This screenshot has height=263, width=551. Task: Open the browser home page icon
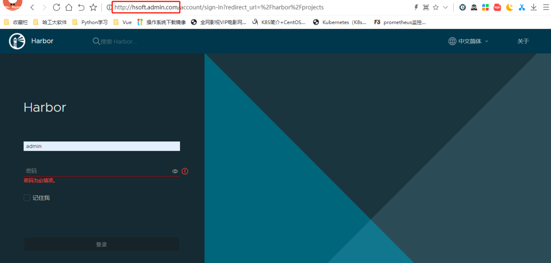pyautogui.click(x=69, y=7)
